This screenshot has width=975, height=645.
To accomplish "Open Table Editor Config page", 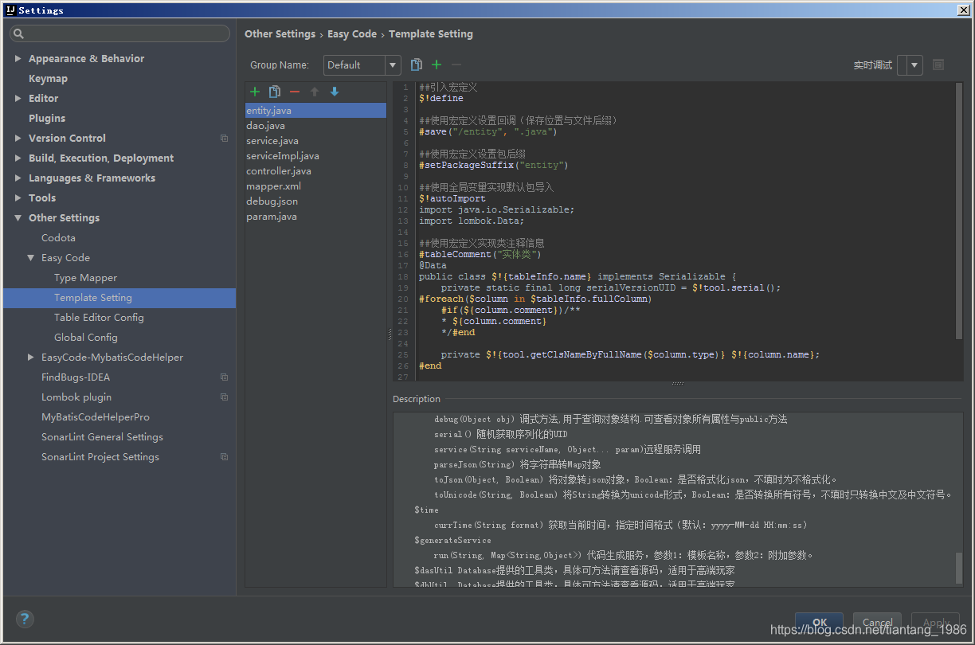I will point(99,318).
